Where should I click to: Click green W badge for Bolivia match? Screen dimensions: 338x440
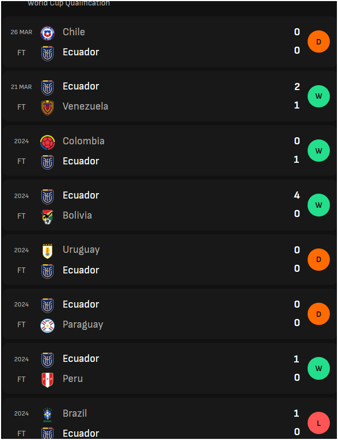pyautogui.click(x=318, y=205)
